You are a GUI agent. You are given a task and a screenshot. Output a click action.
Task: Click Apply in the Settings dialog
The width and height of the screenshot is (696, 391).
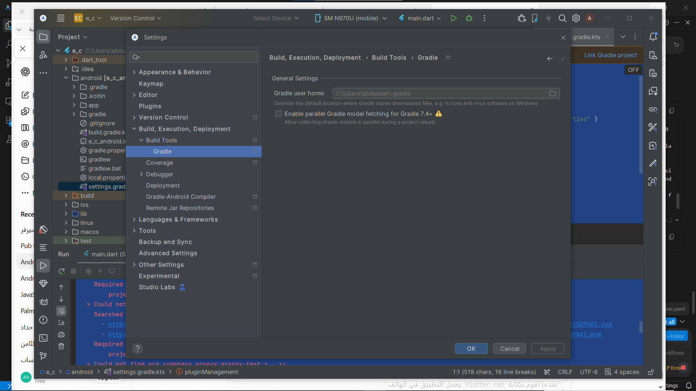[548, 349]
